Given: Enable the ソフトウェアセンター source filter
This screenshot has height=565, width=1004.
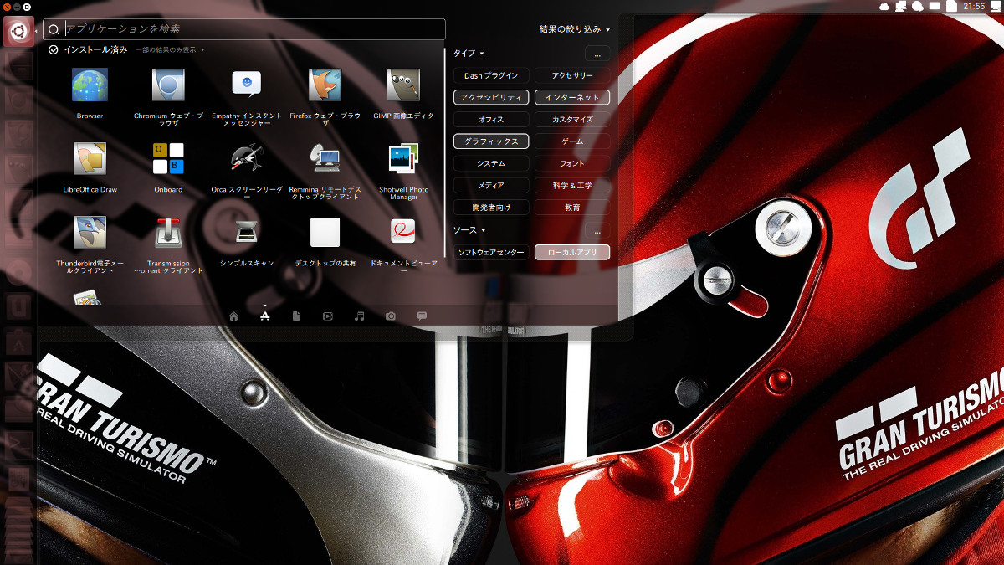Looking at the screenshot, I should click(x=491, y=252).
